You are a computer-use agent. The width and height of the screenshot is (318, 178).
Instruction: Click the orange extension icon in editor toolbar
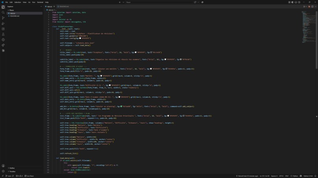[x=309, y=6]
